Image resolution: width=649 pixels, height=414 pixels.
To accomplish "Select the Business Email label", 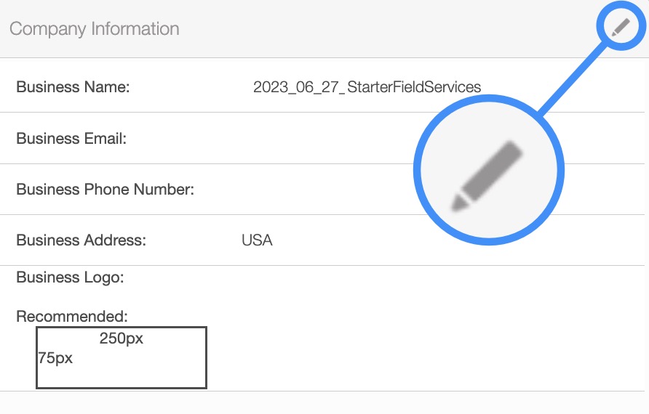I will (71, 138).
